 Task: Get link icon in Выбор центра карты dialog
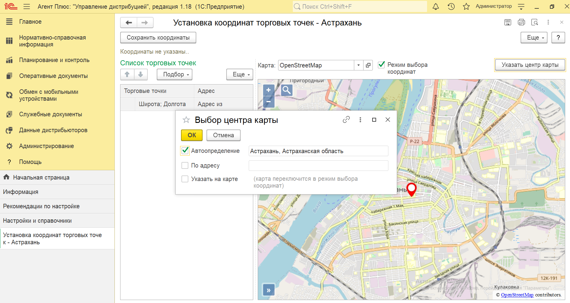346,120
